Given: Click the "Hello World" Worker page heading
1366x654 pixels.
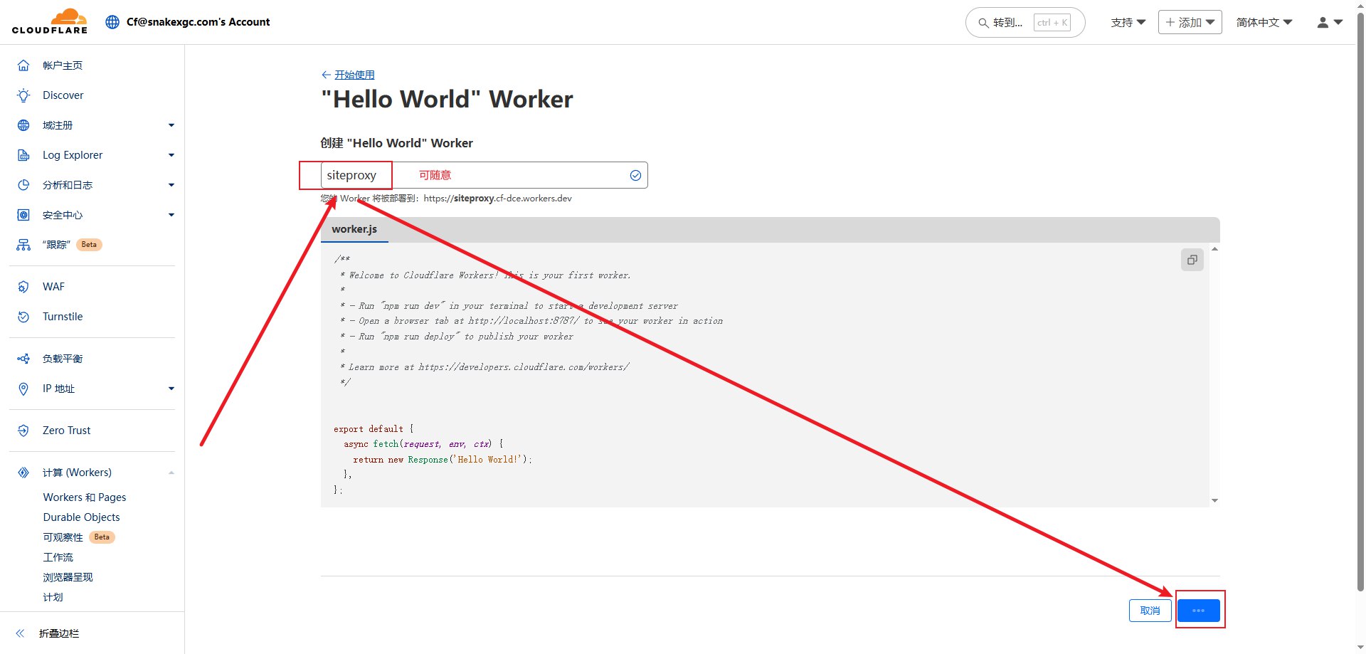Looking at the screenshot, I should pos(447,100).
